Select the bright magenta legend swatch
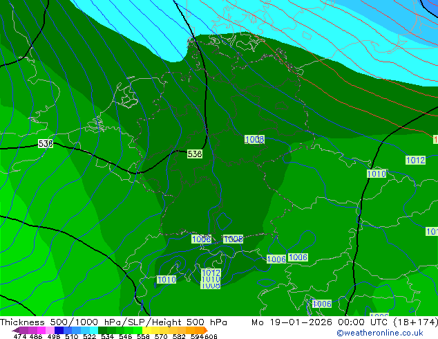The height and width of the screenshot is (339, 438). tap(41, 330)
